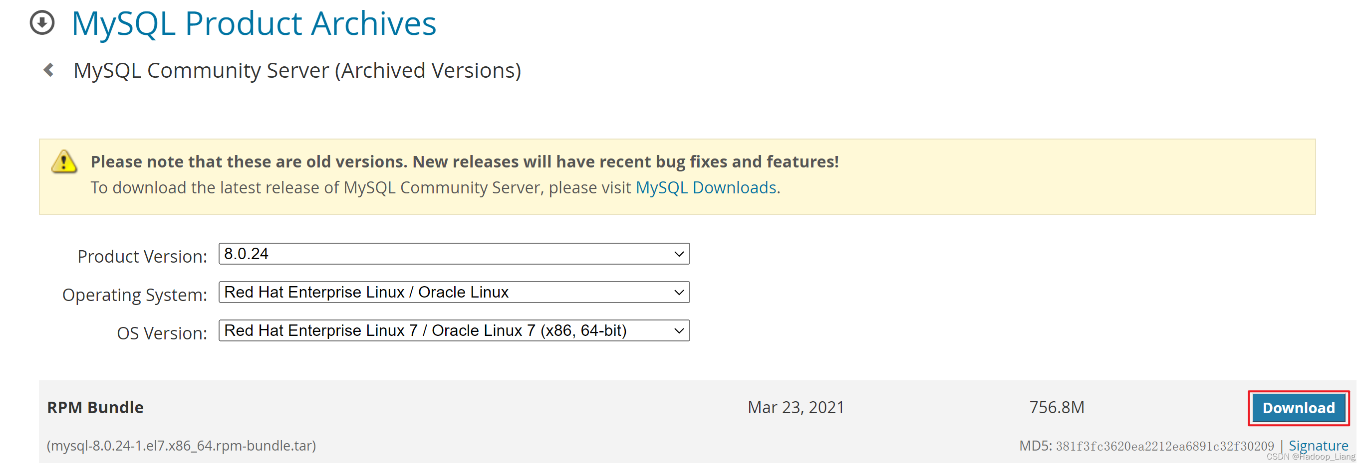Click the Mar 23, 2021 release date

click(796, 407)
